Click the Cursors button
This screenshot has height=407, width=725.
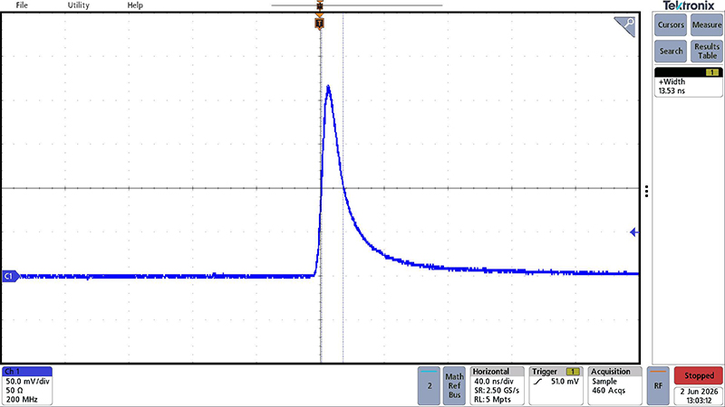671,25
